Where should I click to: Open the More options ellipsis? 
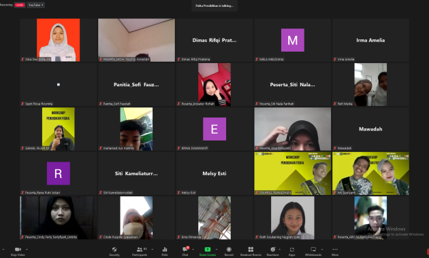coord(335,249)
